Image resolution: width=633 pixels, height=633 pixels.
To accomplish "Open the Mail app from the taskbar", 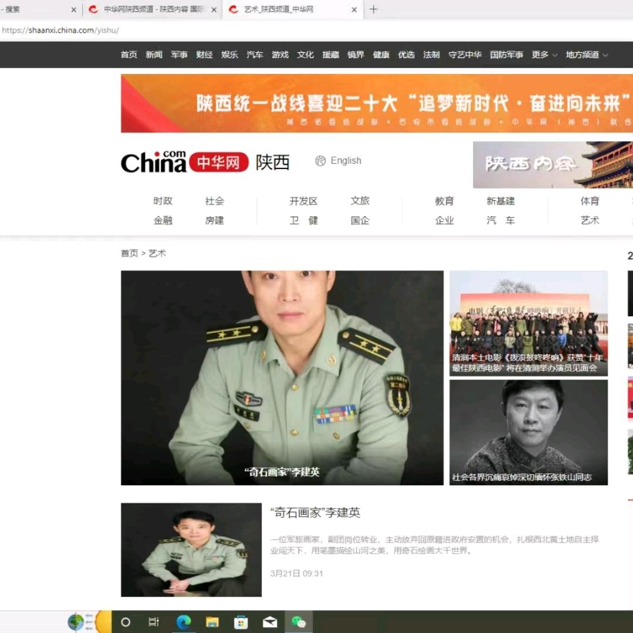I will [270, 622].
